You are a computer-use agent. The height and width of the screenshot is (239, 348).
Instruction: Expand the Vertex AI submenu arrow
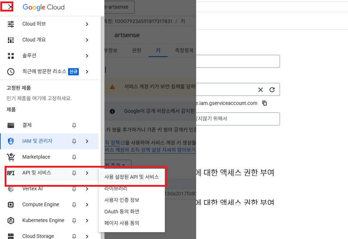coord(87,189)
